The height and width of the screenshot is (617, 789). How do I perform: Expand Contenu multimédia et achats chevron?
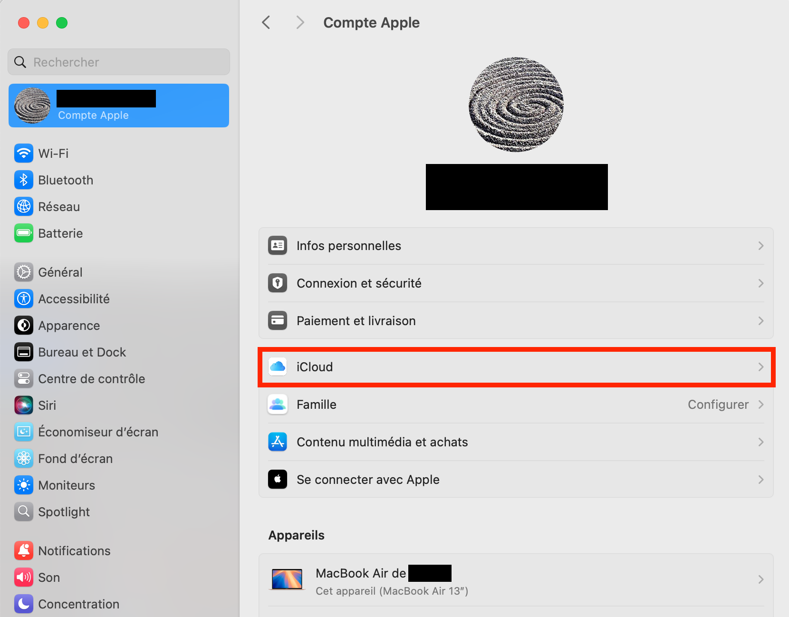coord(761,442)
